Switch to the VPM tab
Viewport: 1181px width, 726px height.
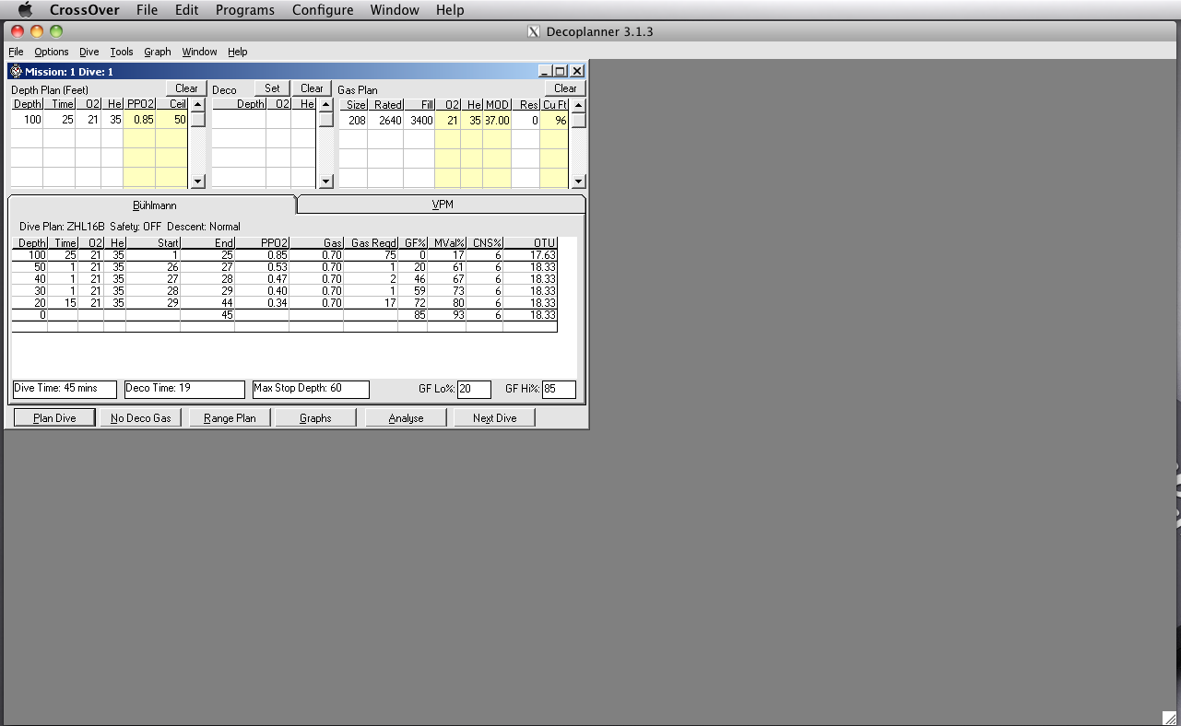[443, 205]
